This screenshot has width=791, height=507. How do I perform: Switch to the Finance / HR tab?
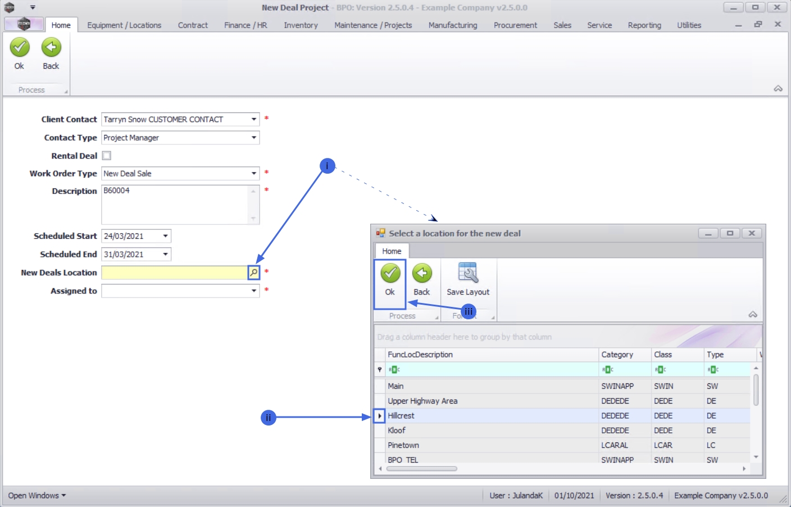246,25
